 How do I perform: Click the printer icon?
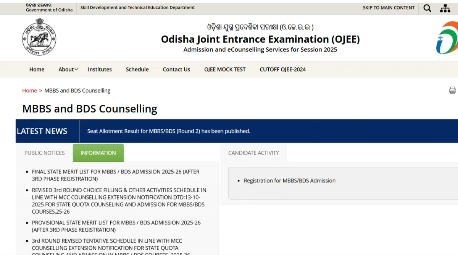click(x=452, y=90)
